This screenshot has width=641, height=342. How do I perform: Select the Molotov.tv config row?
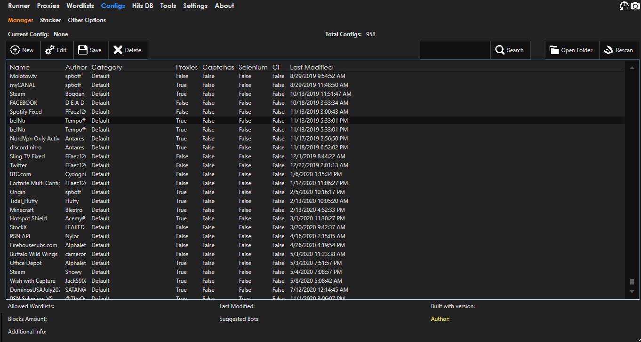click(315, 76)
